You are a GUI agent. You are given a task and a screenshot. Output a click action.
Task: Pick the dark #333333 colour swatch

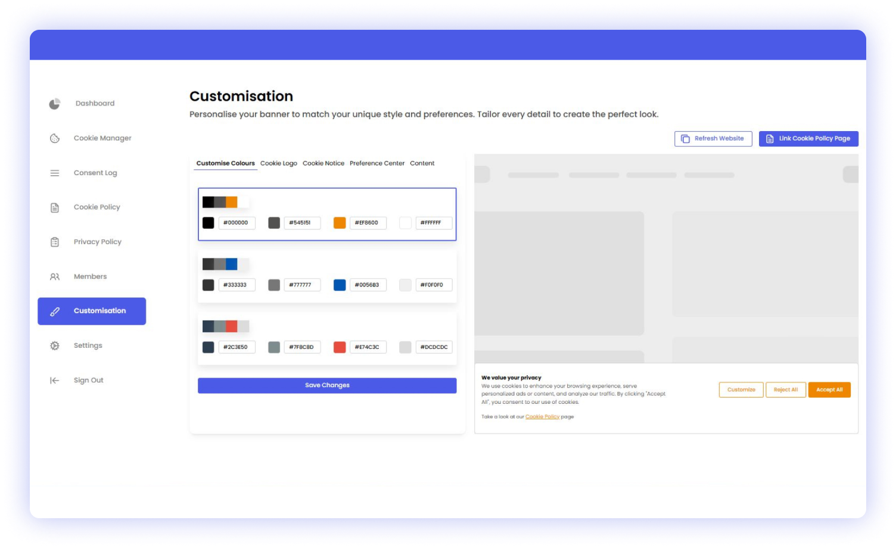pyautogui.click(x=208, y=285)
